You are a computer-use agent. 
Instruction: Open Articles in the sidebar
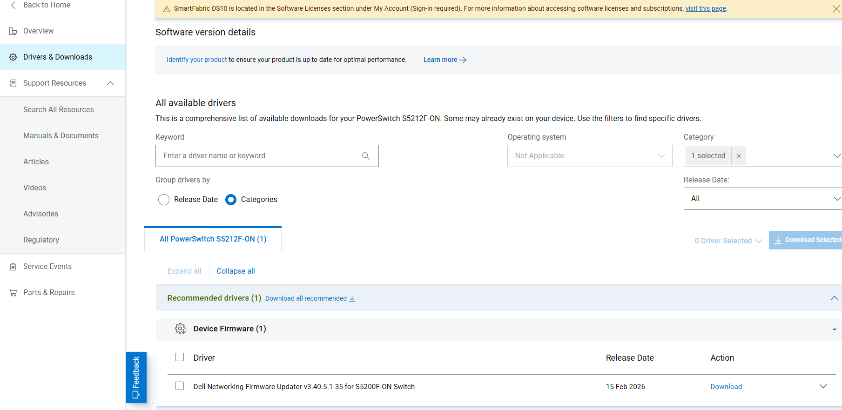click(36, 162)
